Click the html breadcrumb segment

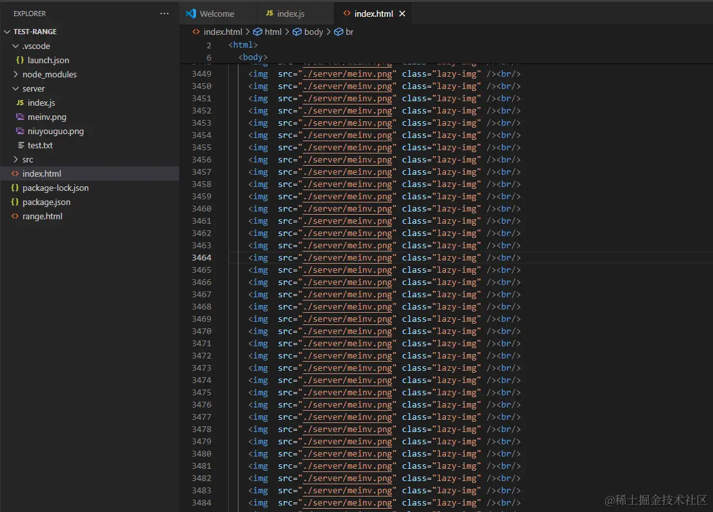[273, 32]
